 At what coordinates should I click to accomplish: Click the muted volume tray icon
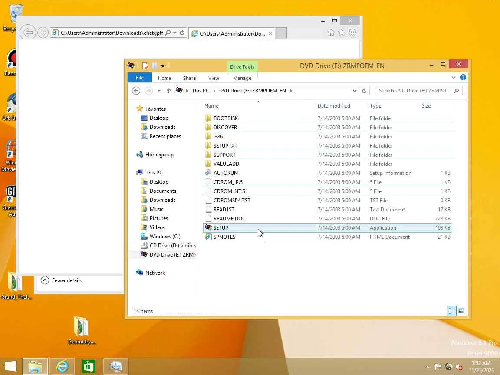[x=459, y=367]
